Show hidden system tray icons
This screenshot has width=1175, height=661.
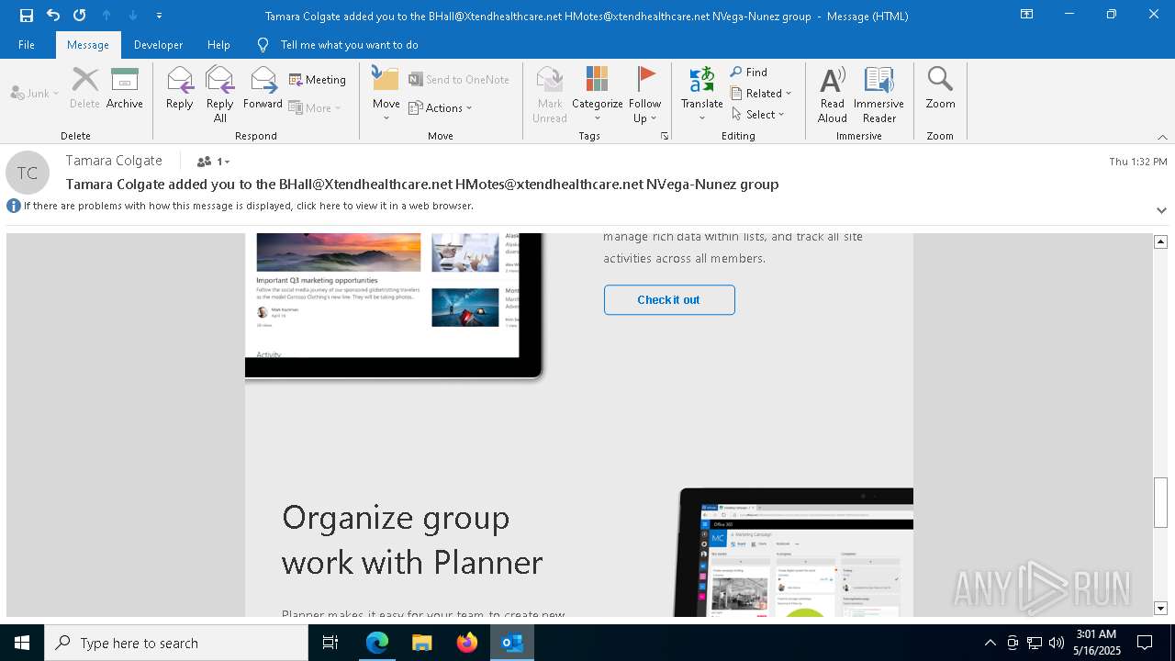(x=990, y=643)
